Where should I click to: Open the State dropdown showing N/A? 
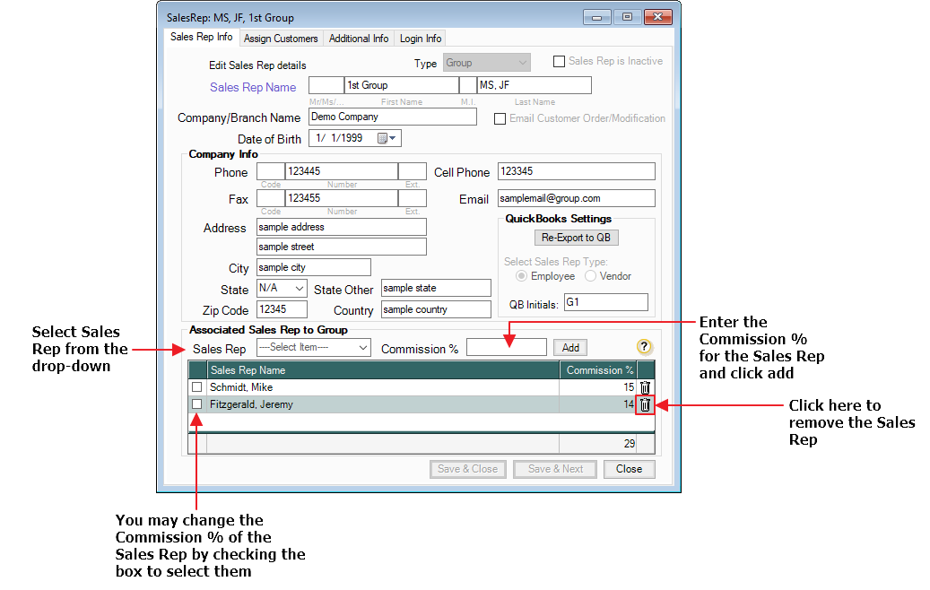282,290
